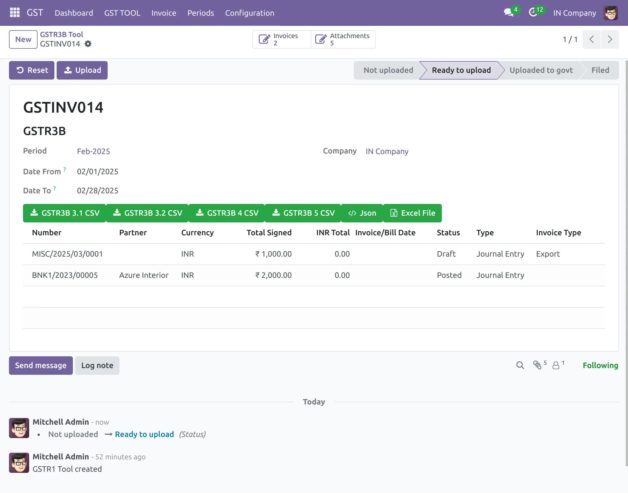Screen dimensions: 628x493
Task: Open the followers list icon
Action: click(x=556, y=365)
